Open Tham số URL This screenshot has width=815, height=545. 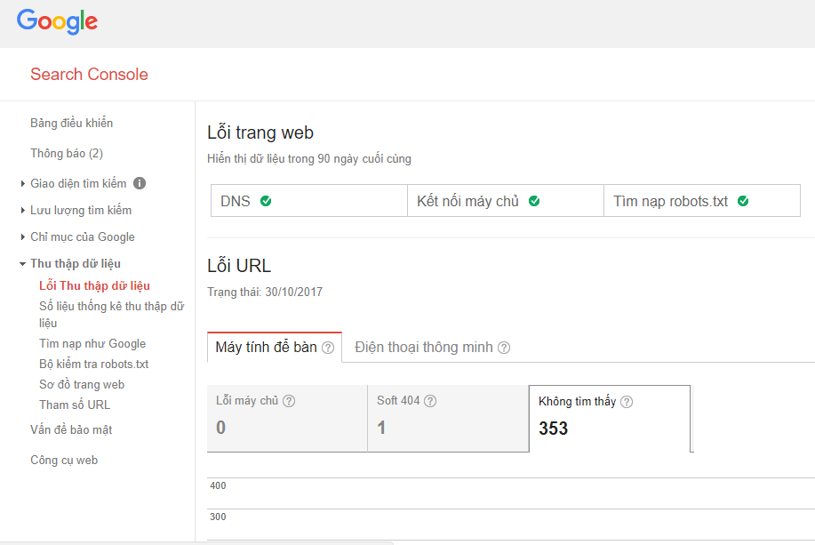point(75,405)
